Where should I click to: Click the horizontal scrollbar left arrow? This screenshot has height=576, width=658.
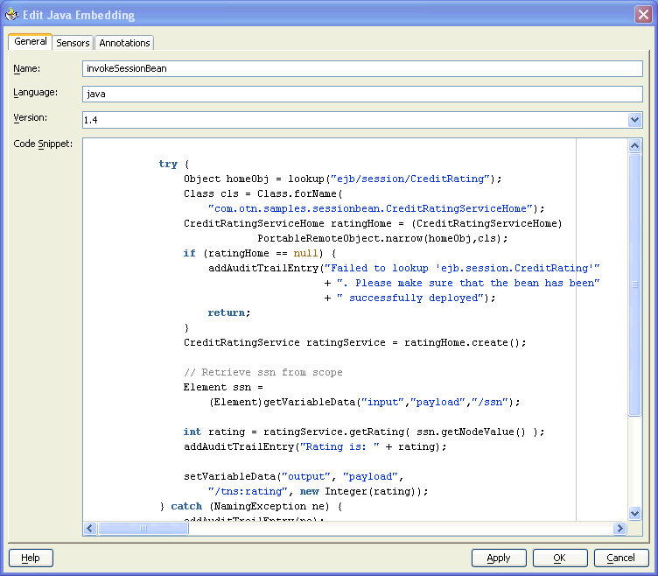[90, 528]
